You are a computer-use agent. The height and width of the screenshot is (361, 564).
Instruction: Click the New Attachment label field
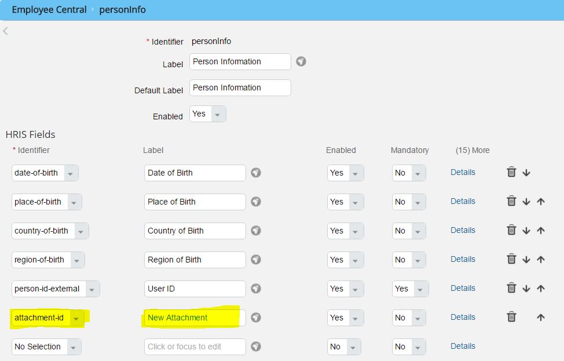[195, 318]
